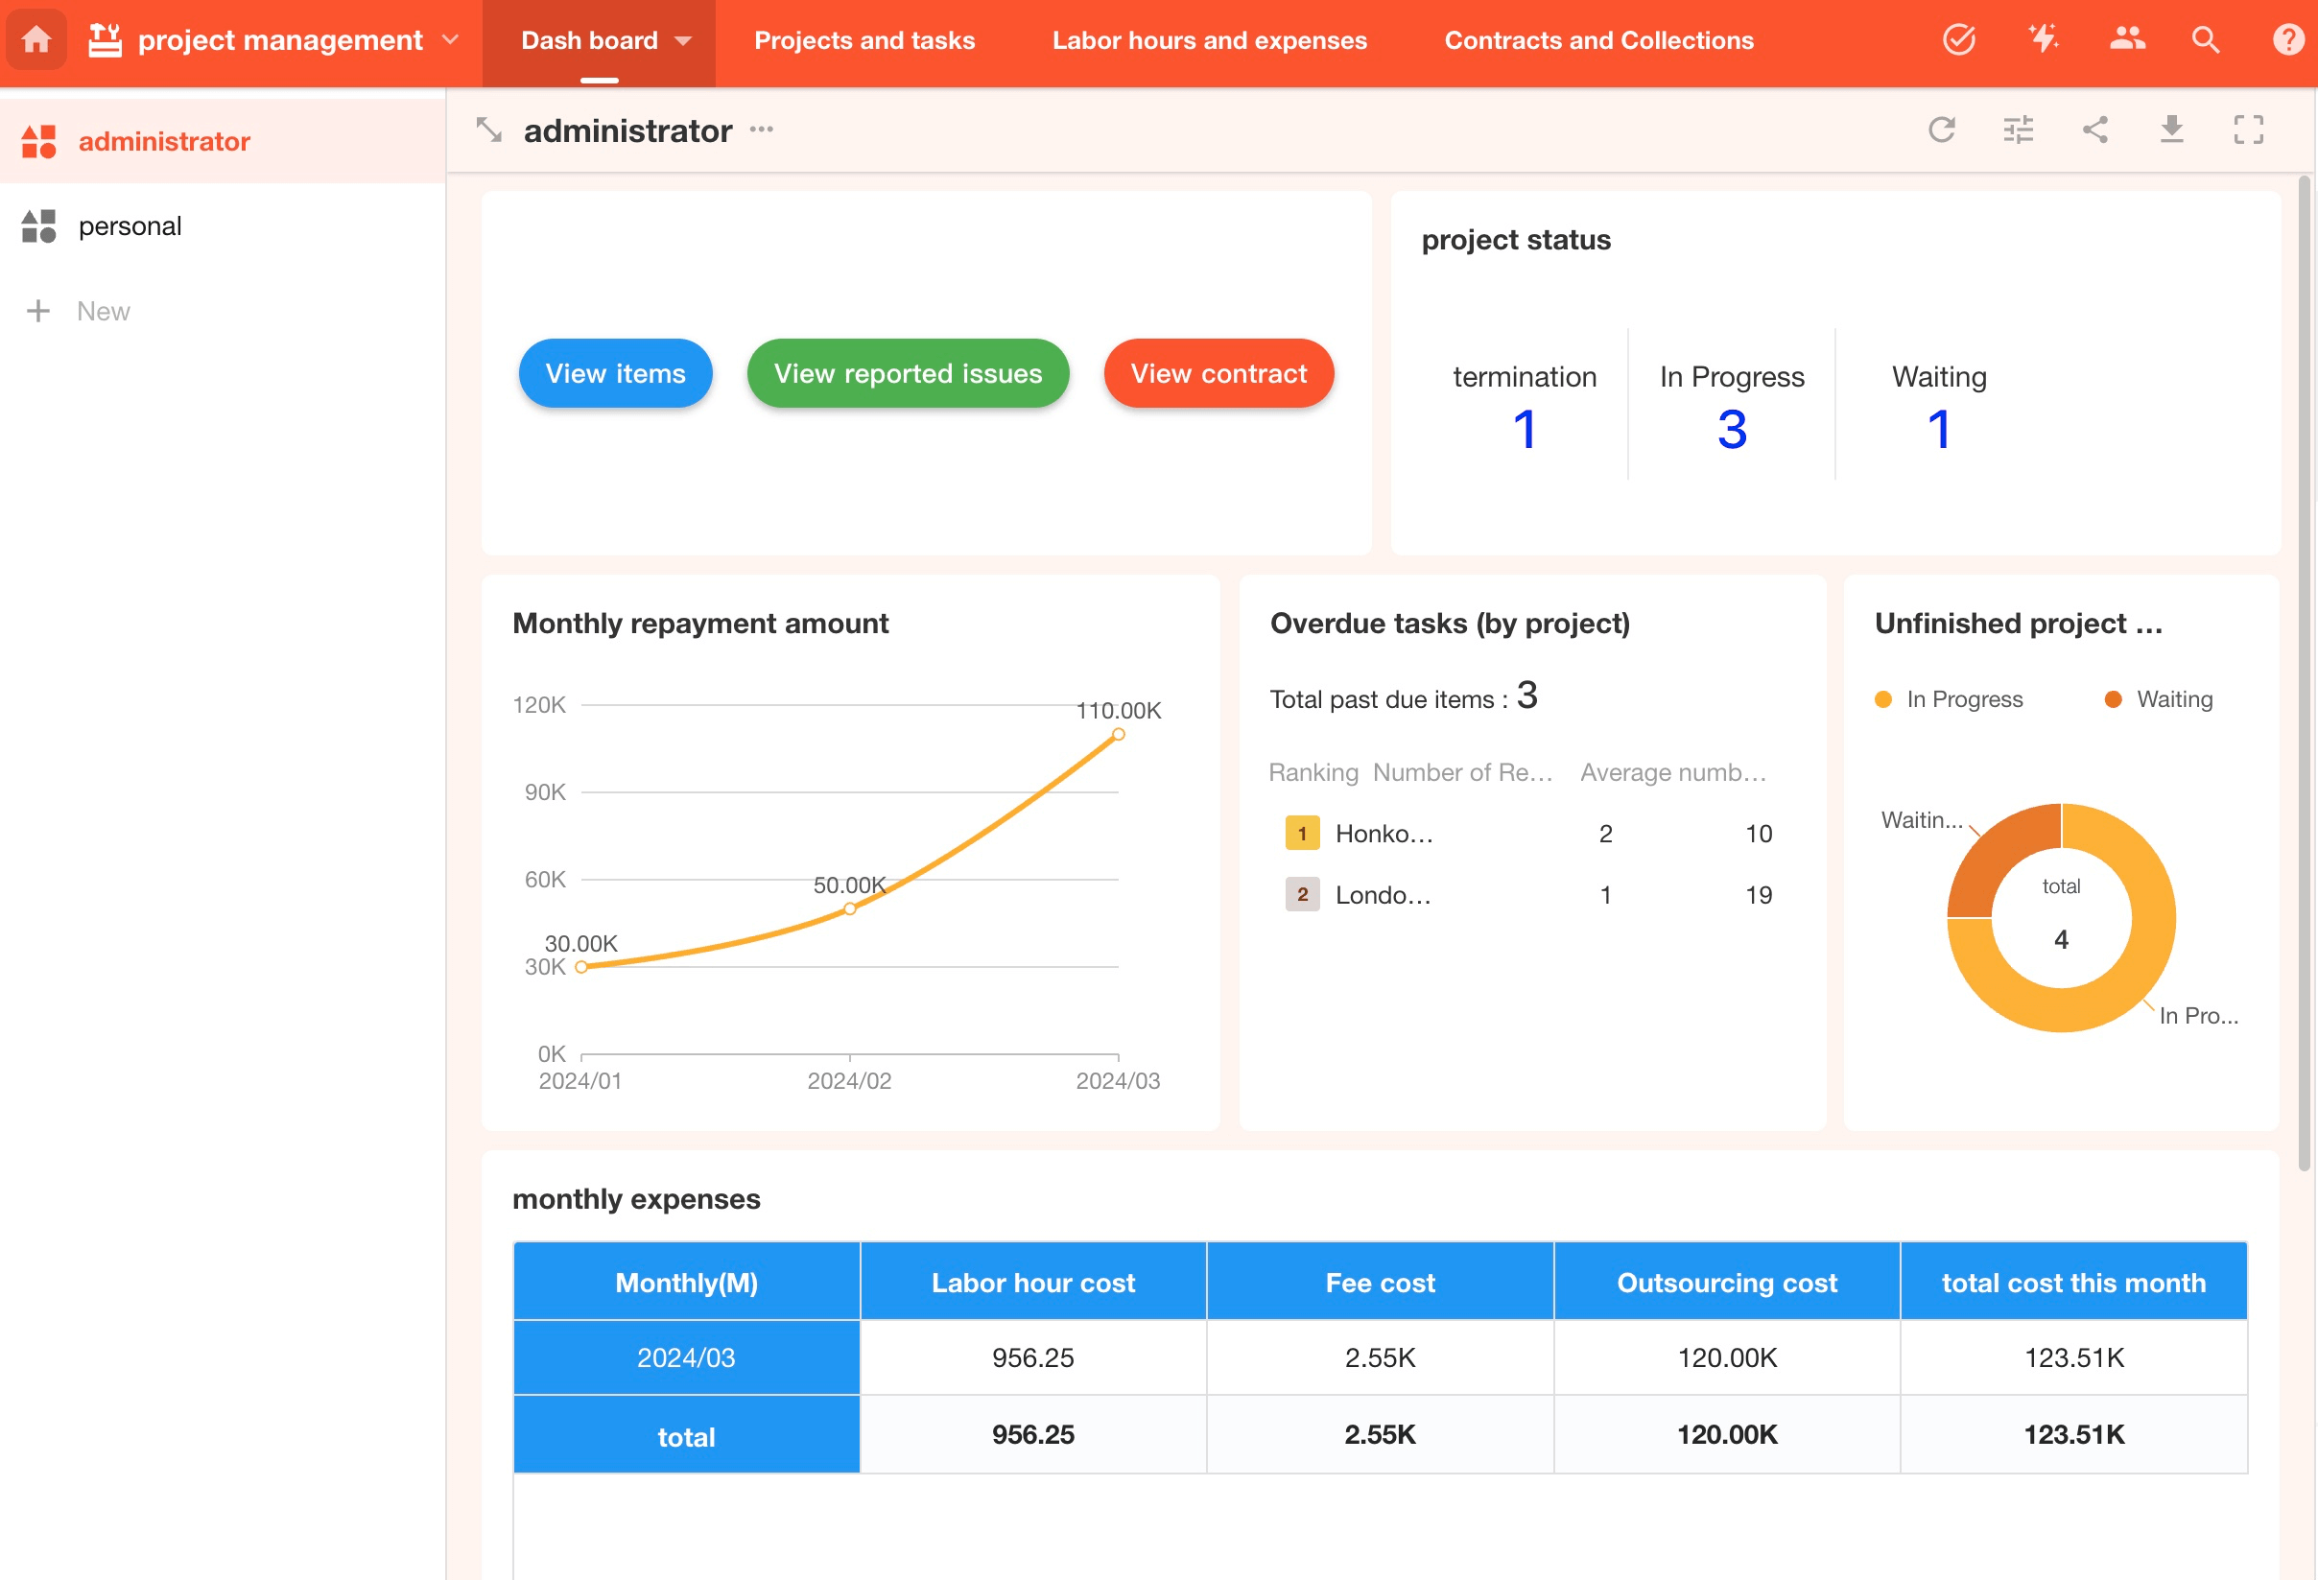Open the task checkmark icon in header
This screenshot has width=2318, height=1580.
click(1959, 40)
